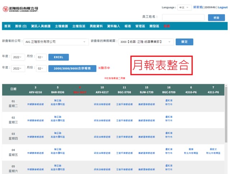230x174 pixels.
Task: Open month dropdown beside 合併報表 button
Action: tap(41, 68)
